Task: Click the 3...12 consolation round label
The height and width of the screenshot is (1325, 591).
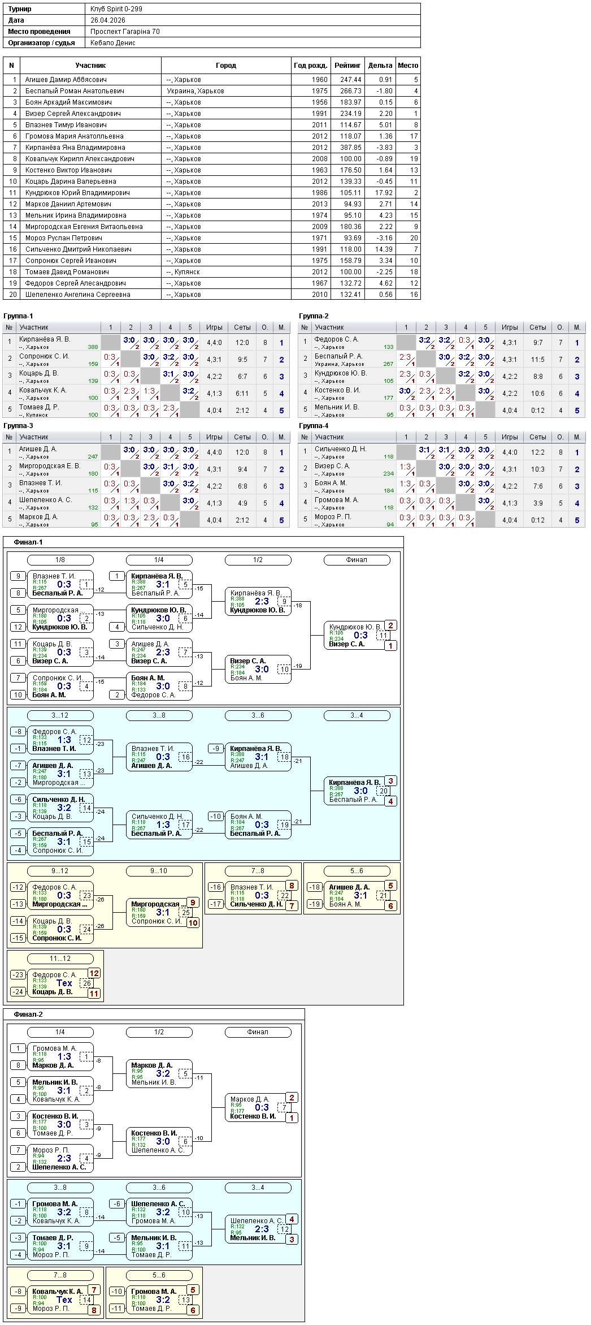Action: click(x=60, y=715)
